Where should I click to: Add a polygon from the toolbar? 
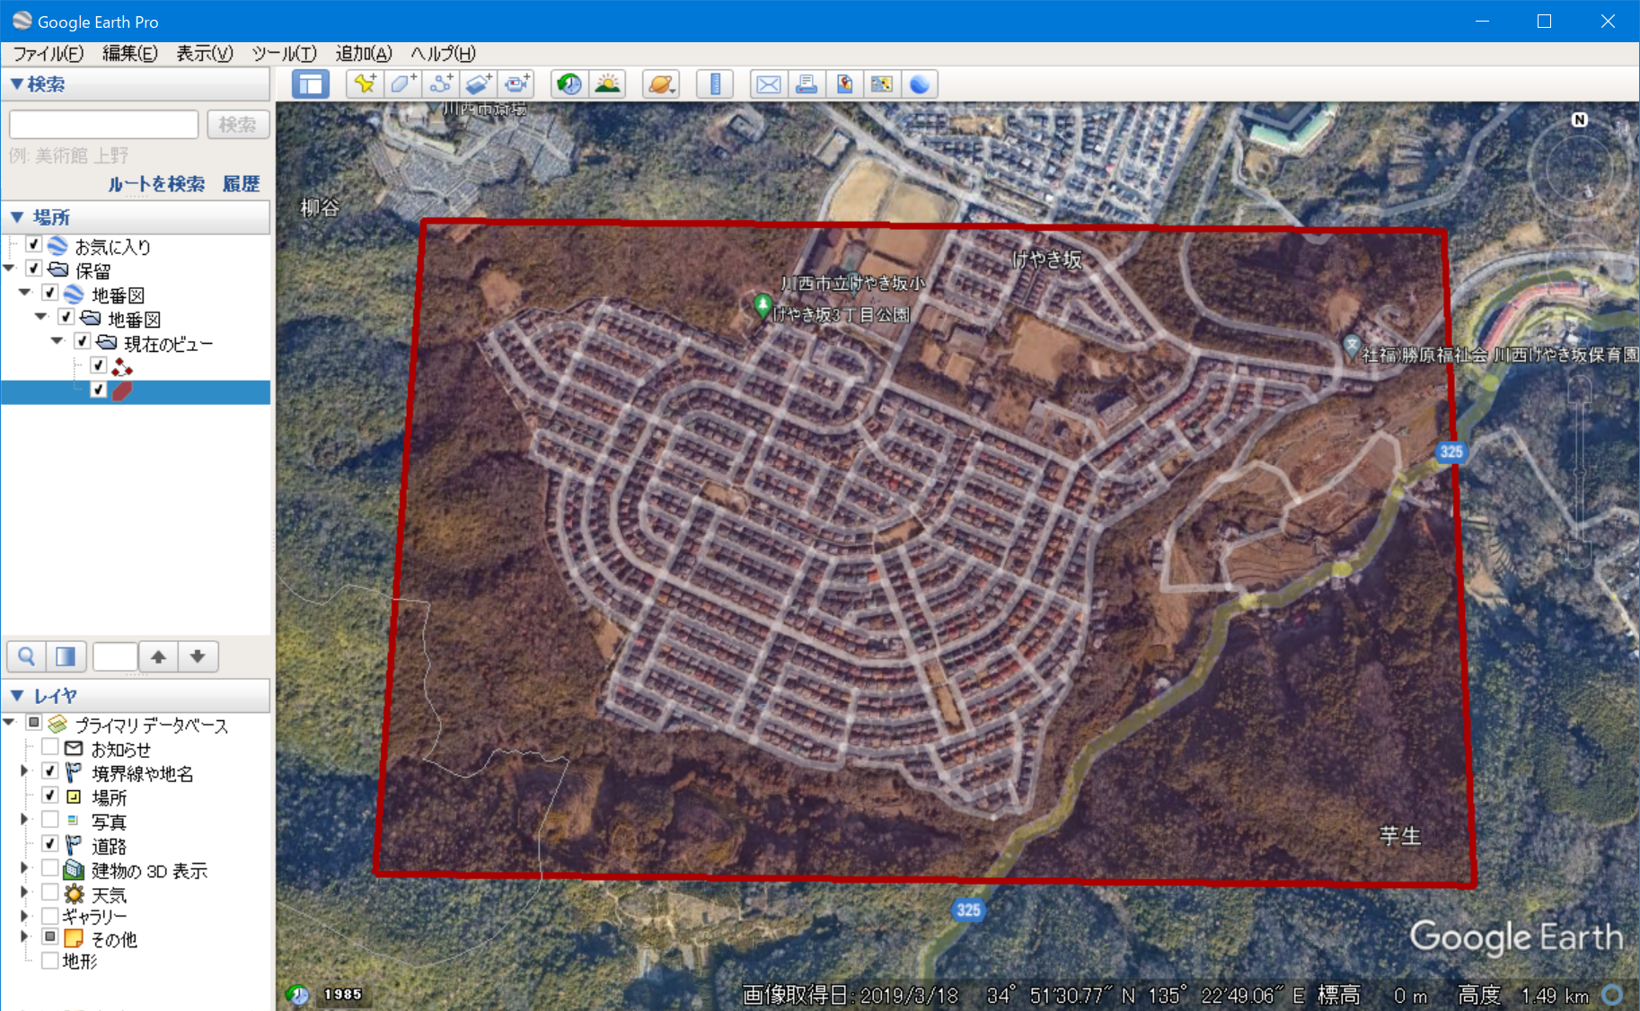(x=402, y=84)
